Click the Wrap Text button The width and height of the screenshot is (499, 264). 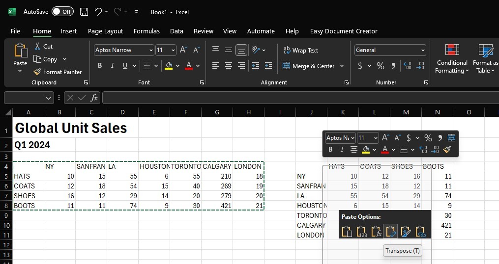coord(300,50)
